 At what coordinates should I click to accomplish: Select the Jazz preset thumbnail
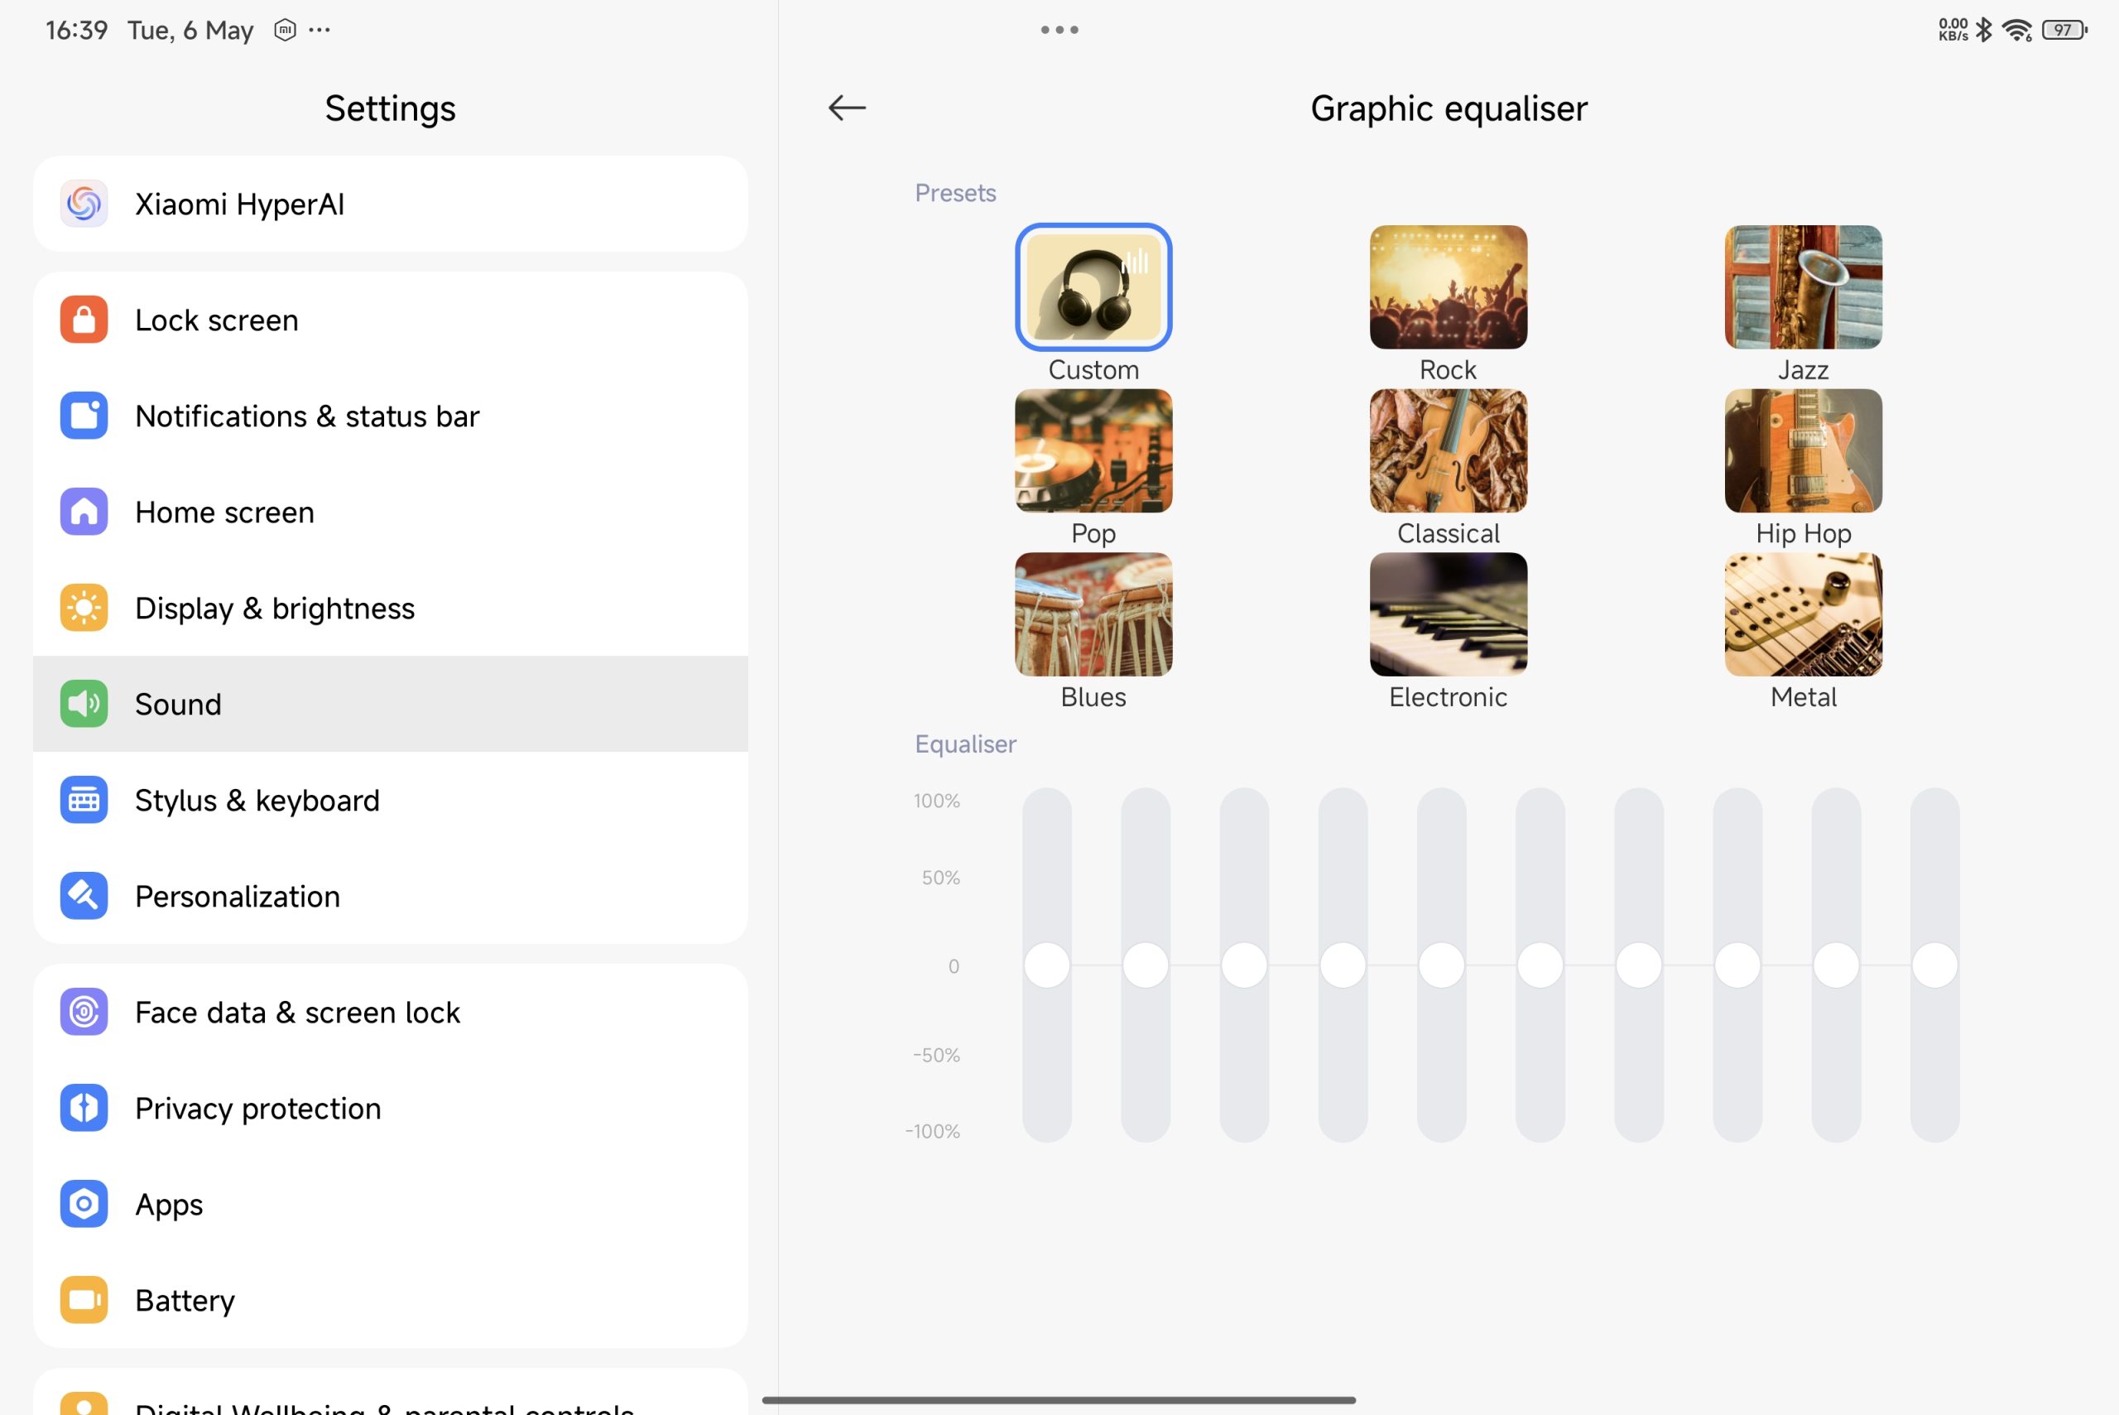tap(1802, 287)
